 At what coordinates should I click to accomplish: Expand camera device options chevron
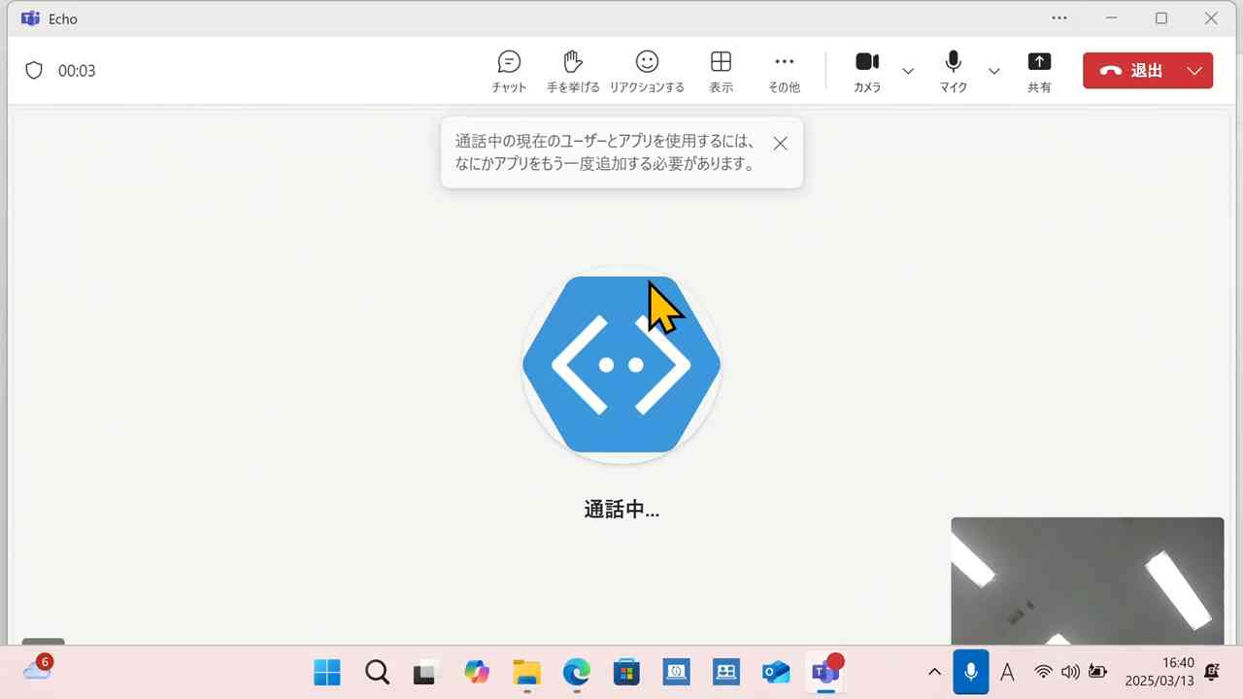point(908,70)
